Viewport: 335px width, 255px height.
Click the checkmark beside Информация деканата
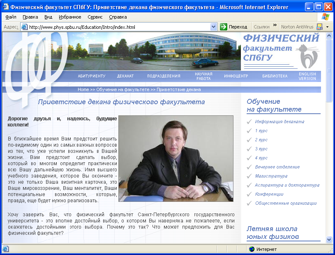click(249, 122)
